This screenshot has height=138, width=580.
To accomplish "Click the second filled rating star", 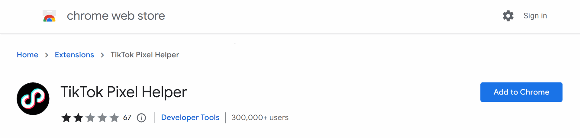I will tap(78, 117).
